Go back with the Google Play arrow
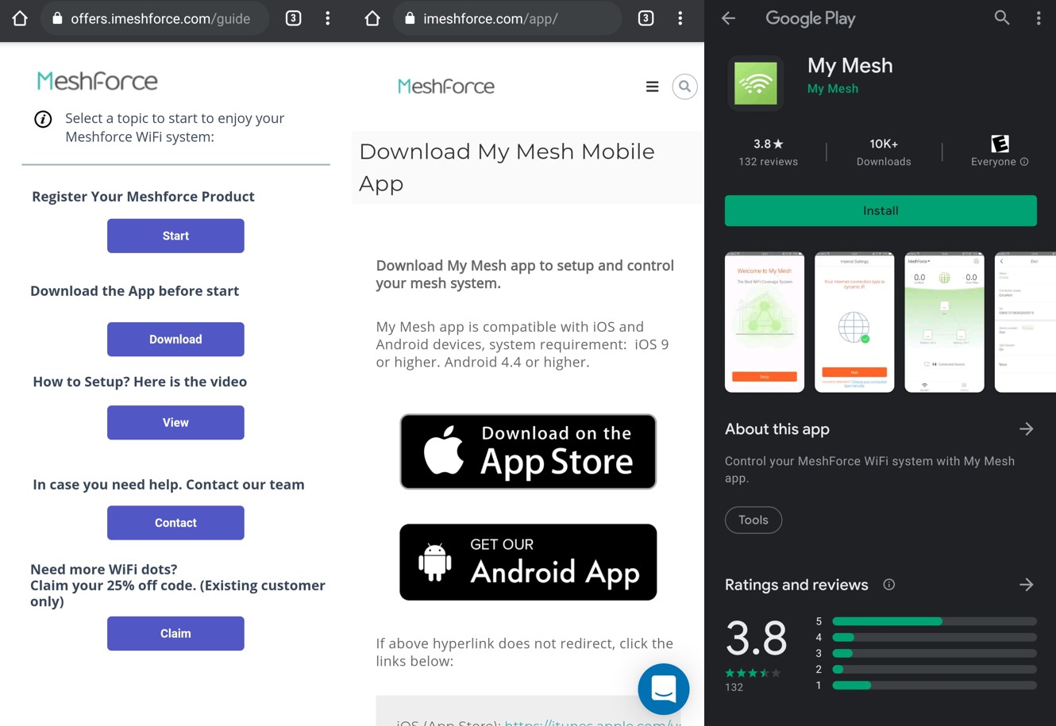 click(x=728, y=18)
